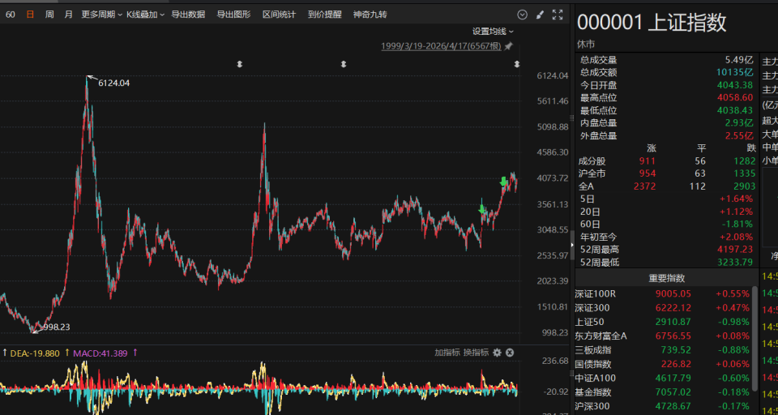Select the drawing brush tool icon

point(540,15)
